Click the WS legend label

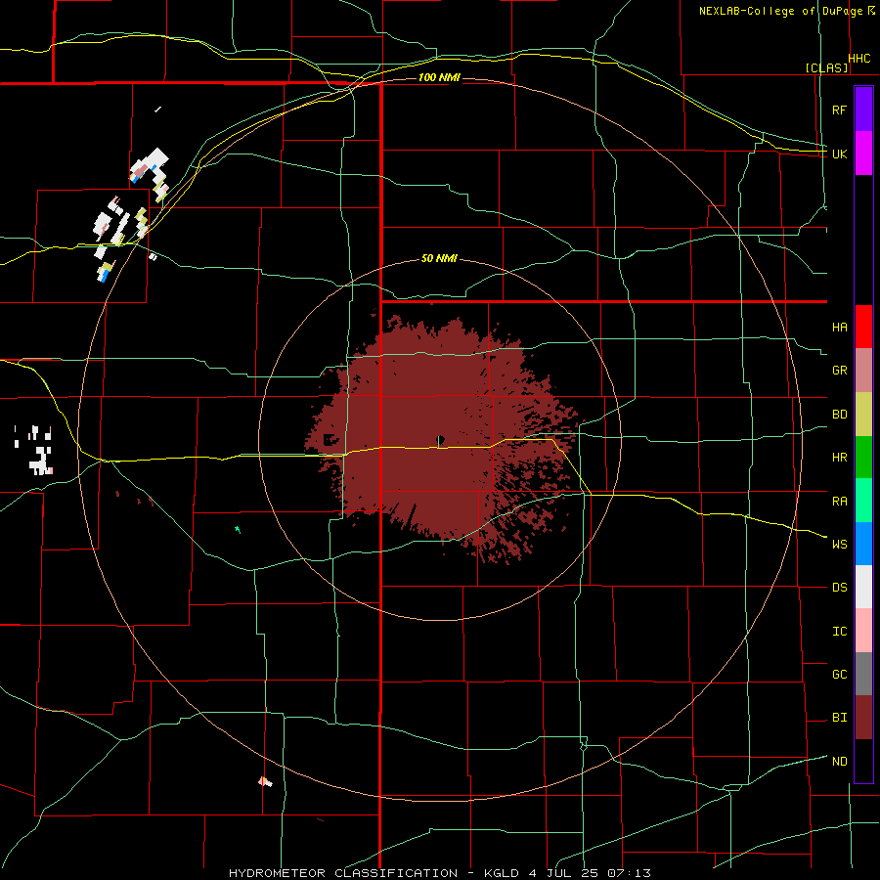[x=839, y=544]
